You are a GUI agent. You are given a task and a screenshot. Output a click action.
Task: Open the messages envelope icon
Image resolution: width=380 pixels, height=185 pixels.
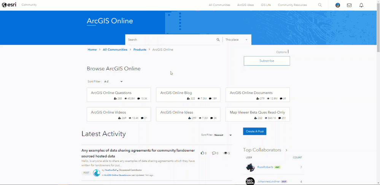(x=349, y=5)
